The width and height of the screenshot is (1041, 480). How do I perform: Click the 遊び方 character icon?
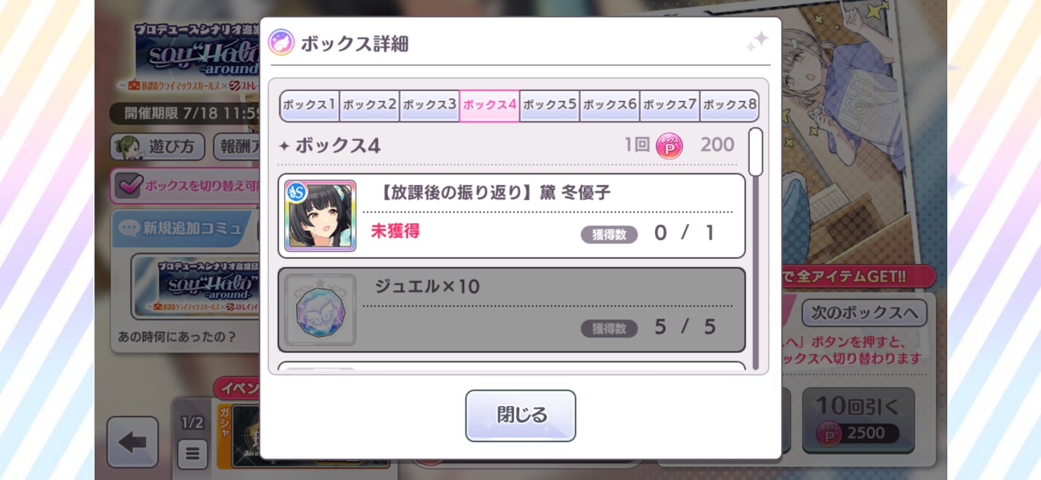click(127, 147)
